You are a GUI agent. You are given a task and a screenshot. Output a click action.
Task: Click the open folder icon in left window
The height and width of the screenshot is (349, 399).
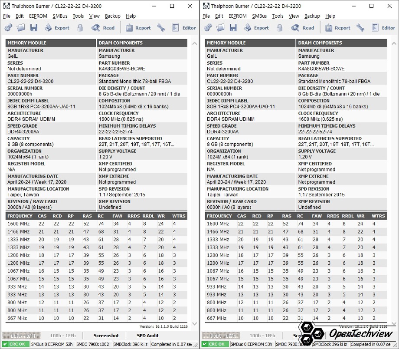tap(21, 27)
